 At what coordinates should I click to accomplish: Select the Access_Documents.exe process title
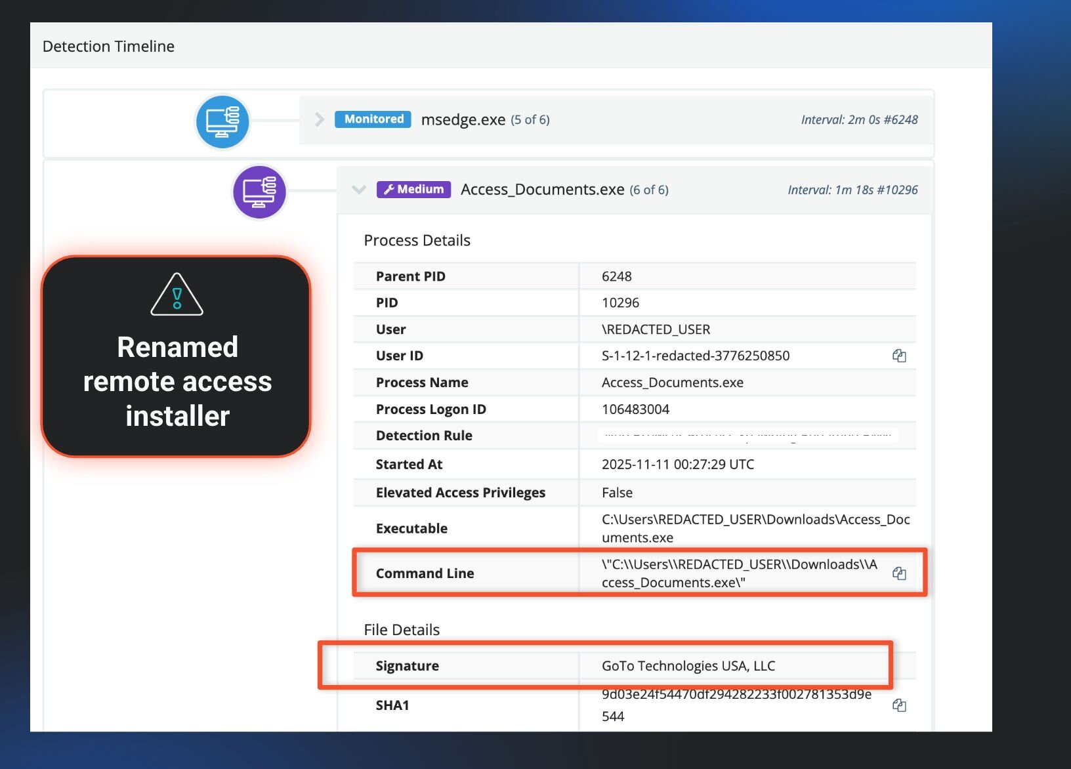[542, 190]
